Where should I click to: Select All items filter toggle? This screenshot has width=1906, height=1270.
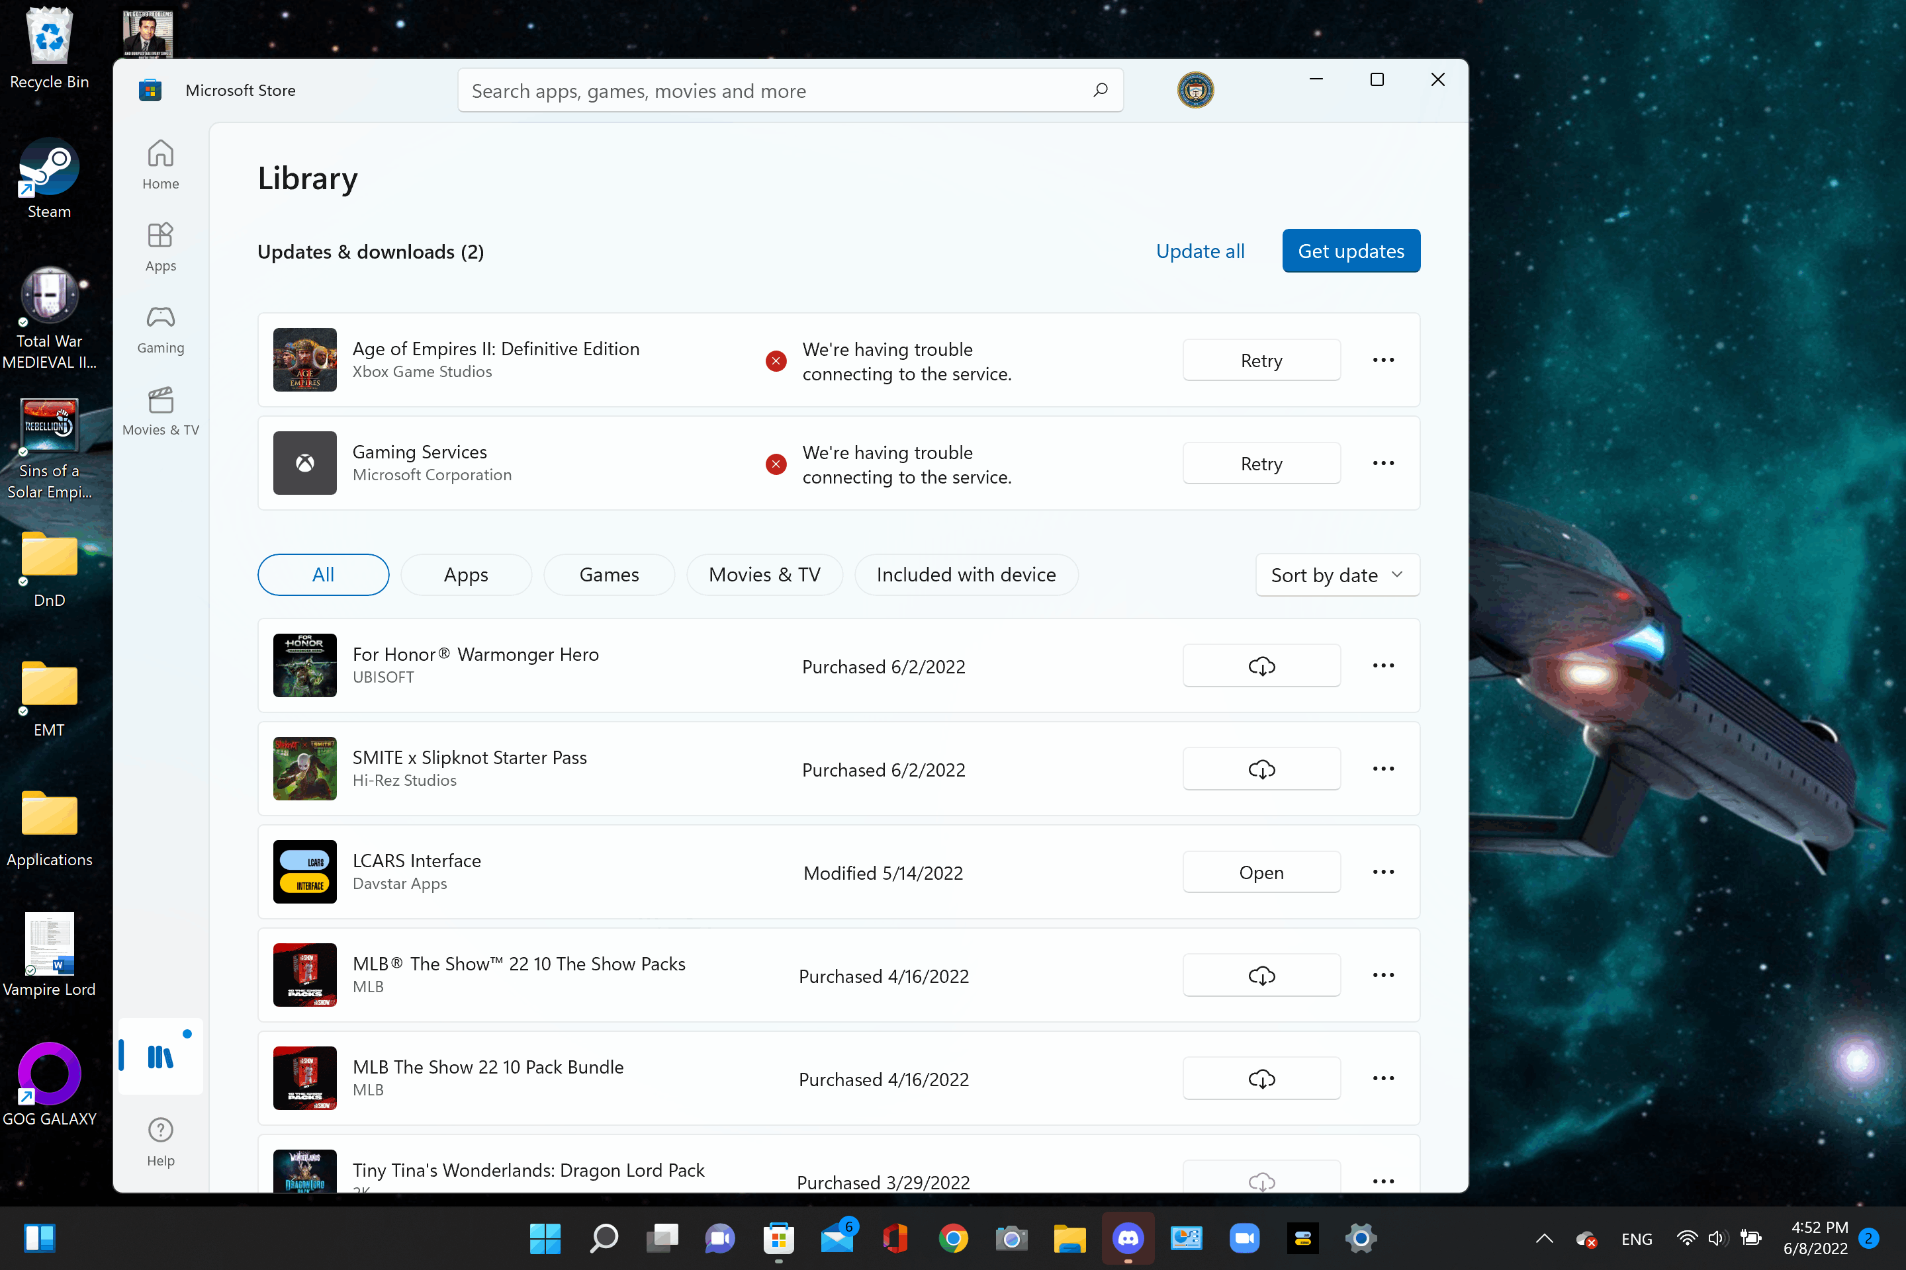[324, 574]
